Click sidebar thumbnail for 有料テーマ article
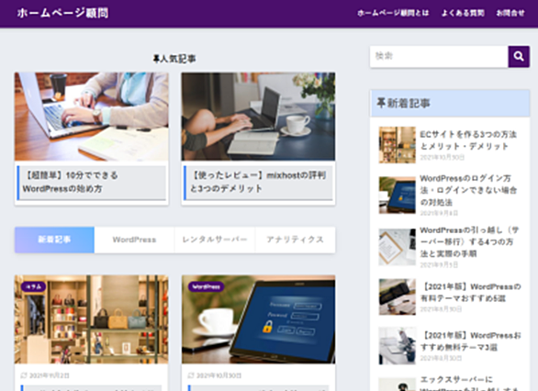The image size is (538, 391). (x=397, y=296)
